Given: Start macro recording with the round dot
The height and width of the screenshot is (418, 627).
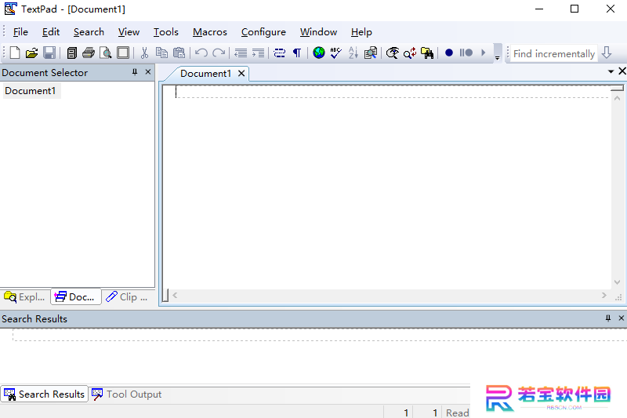Looking at the screenshot, I should point(449,53).
